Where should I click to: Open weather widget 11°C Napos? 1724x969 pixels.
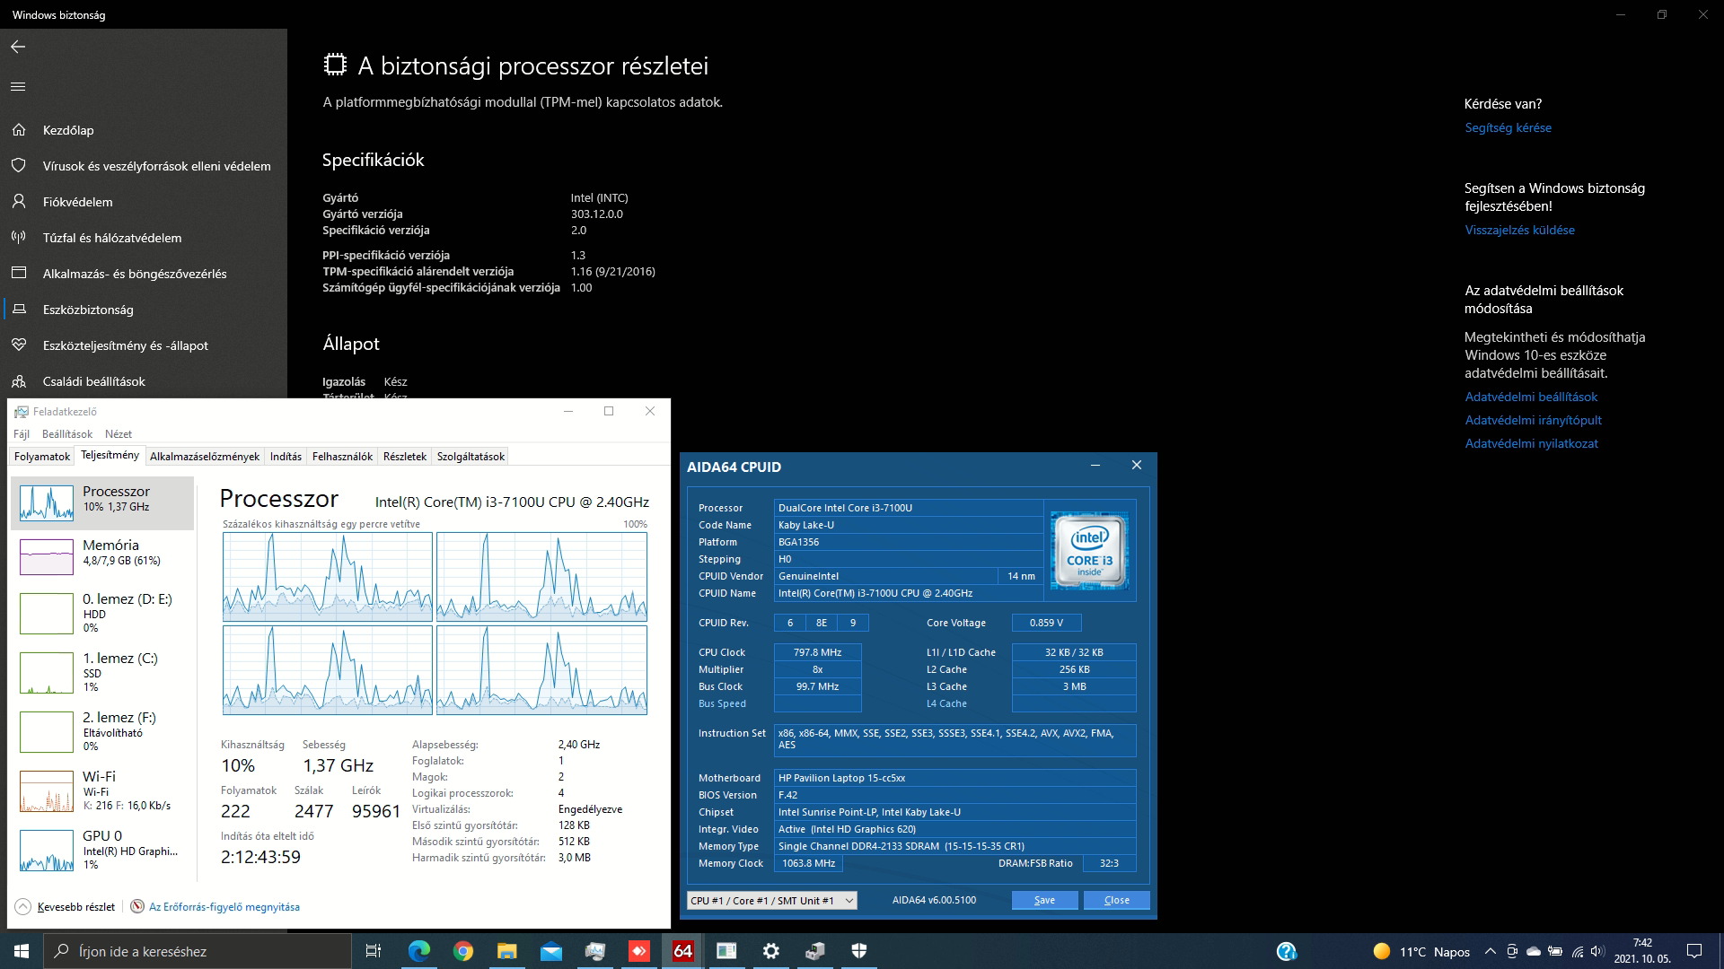point(1421,951)
